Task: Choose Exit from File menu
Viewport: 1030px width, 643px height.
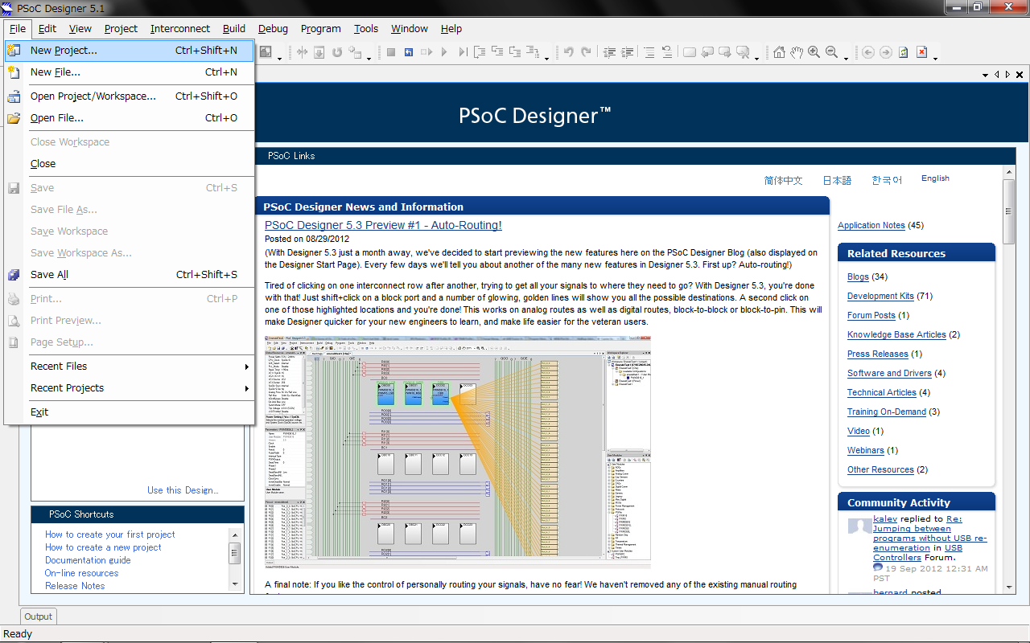Action: coord(130,412)
